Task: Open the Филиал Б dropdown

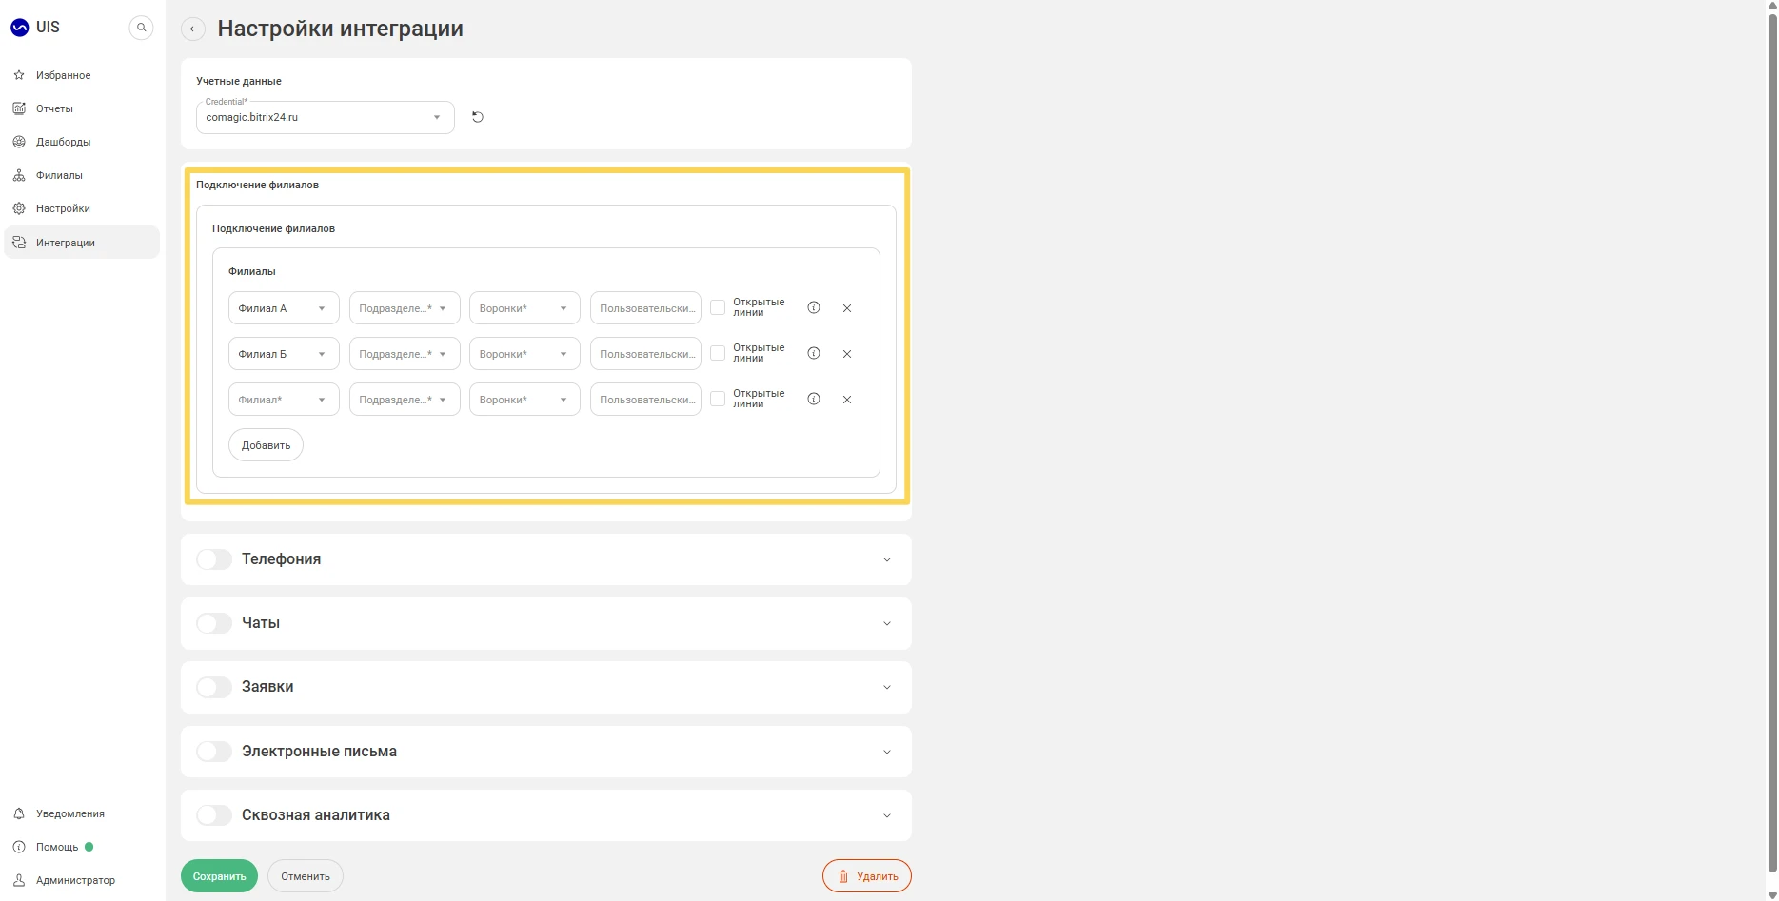Action: 284,354
